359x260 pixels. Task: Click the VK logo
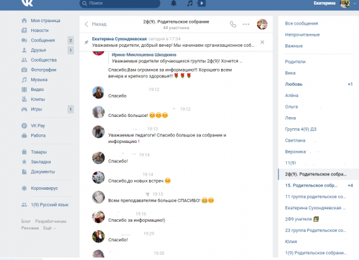(27, 3)
